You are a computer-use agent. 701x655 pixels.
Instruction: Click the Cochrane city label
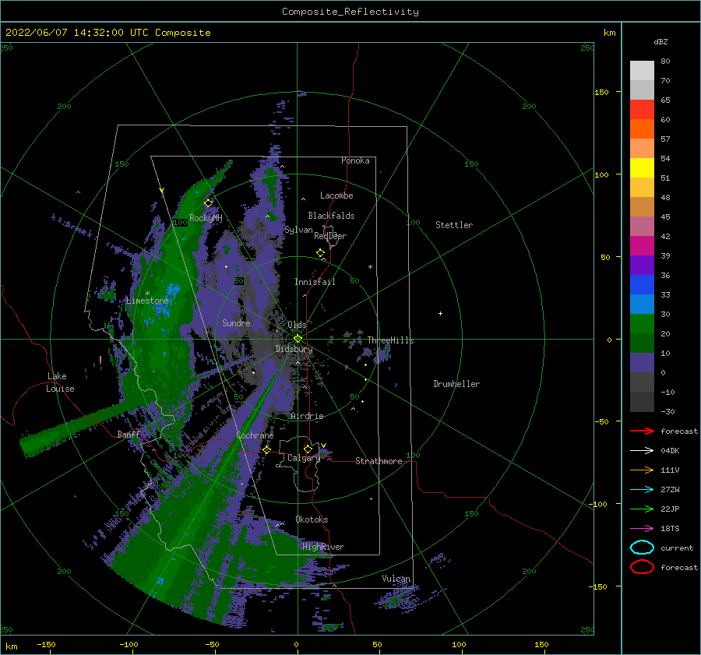tap(255, 435)
